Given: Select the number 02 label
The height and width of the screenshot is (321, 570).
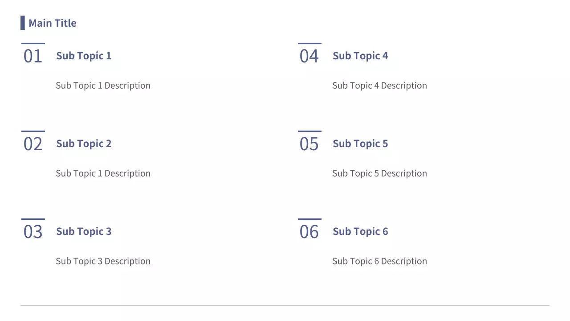Looking at the screenshot, I should tap(33, 144).
